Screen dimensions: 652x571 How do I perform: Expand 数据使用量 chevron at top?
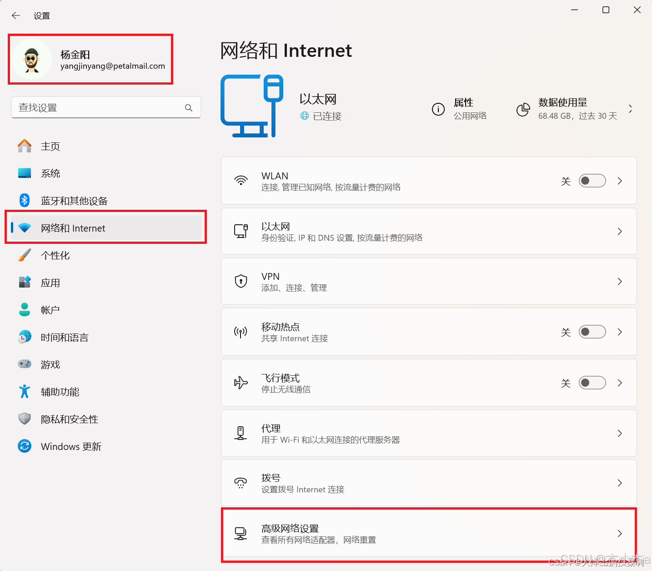point(630,109)
